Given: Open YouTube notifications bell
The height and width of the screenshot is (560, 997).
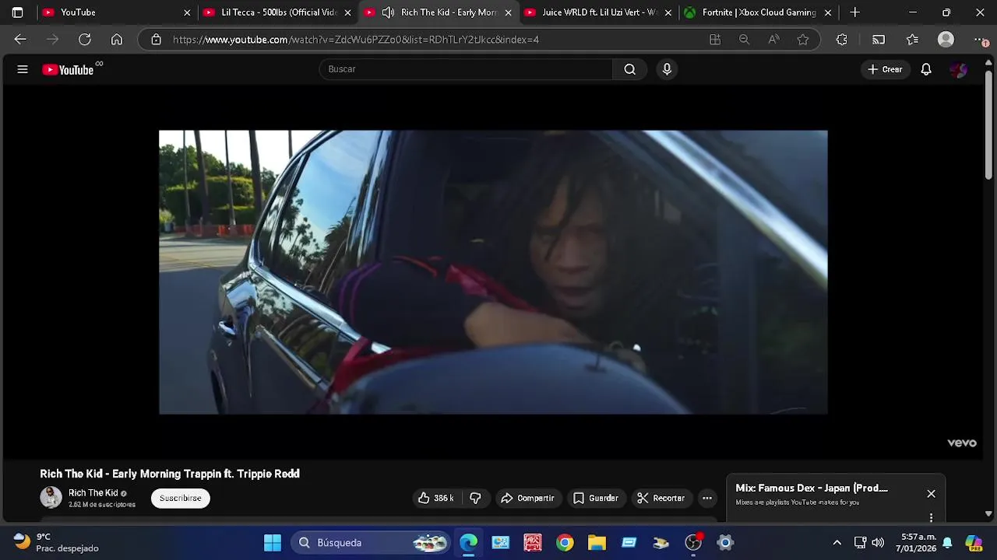Looking at the screenshot, I should (x=926, y=69).
